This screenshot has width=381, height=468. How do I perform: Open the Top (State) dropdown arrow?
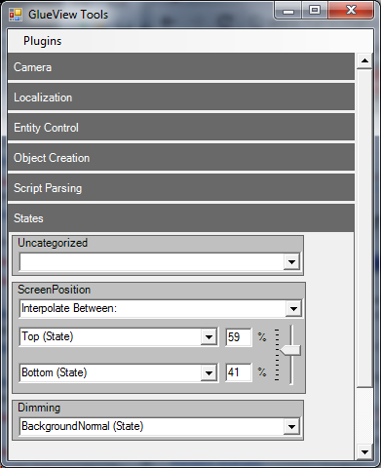[x=209, y=337]
